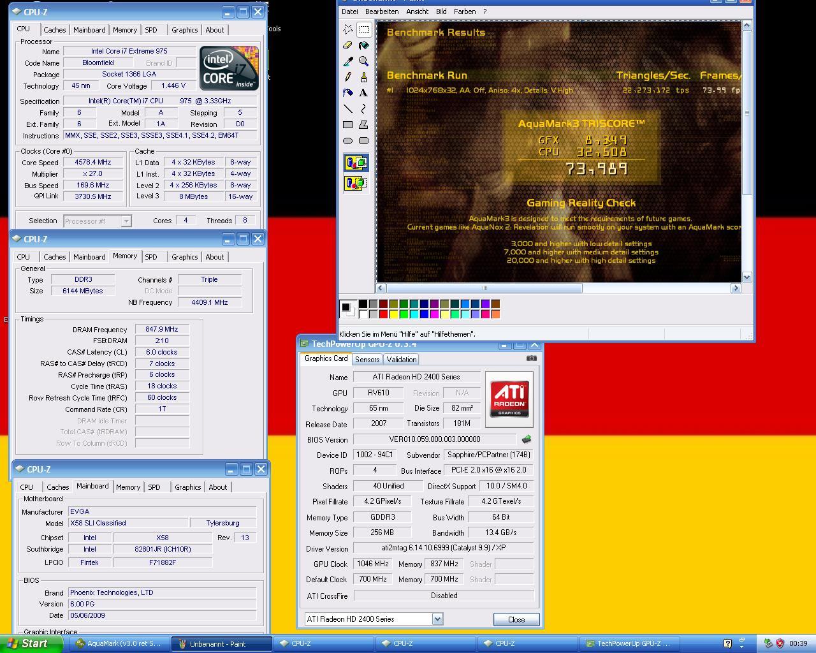The width and height of the screenshot is (816, 653).
Task: Pick the yellow color swatch in palette
Action: click(393, 314)
